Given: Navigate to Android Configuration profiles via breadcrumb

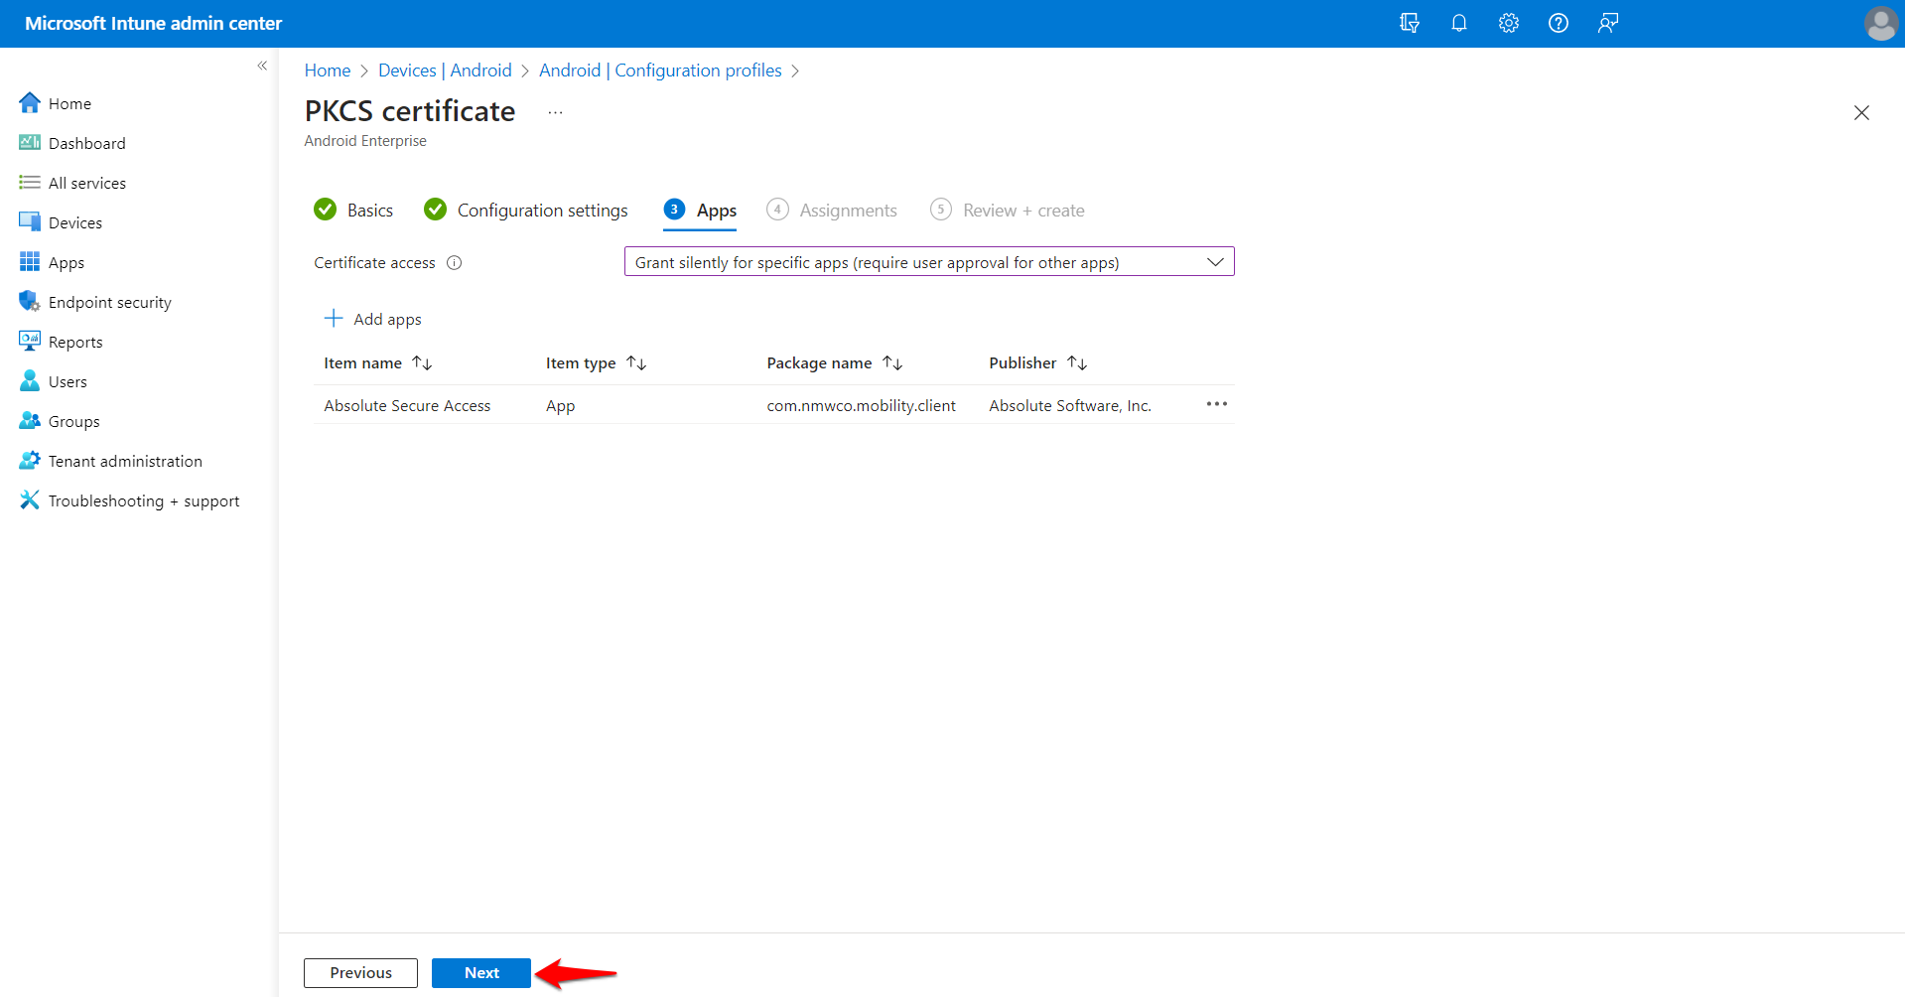Looking at the screenshot, I should pos(660,70).
